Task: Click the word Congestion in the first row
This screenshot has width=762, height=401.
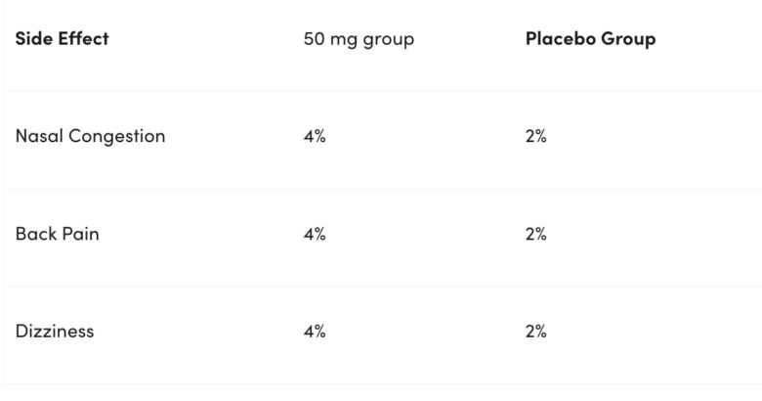Action: tap(115, 136)
